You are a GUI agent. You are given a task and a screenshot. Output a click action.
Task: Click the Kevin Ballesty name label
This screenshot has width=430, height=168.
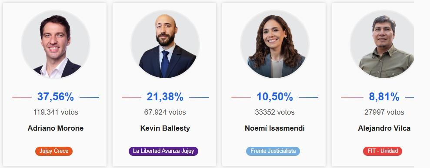tap(165, 128)
